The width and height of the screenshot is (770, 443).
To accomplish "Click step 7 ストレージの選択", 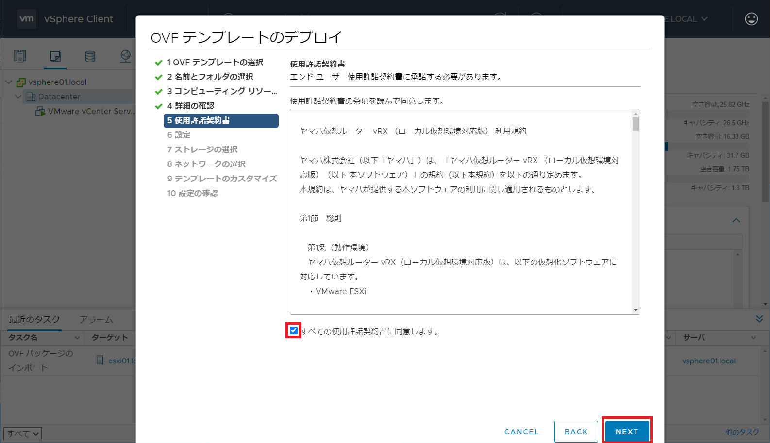I will coord(202,149).
